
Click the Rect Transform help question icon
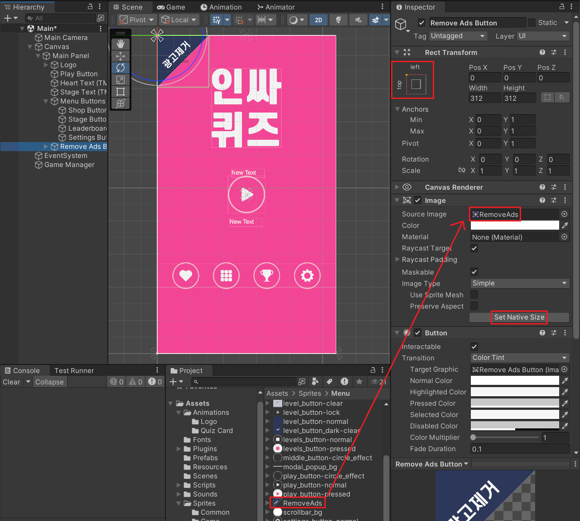click(542, 53)
